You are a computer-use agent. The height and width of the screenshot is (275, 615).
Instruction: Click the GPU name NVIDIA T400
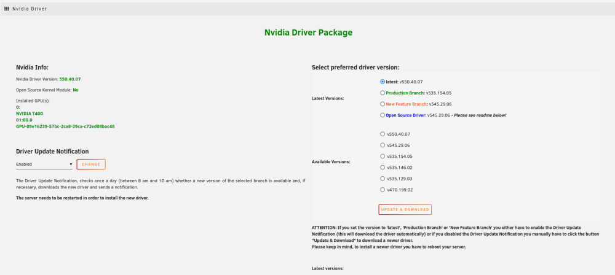30,114
